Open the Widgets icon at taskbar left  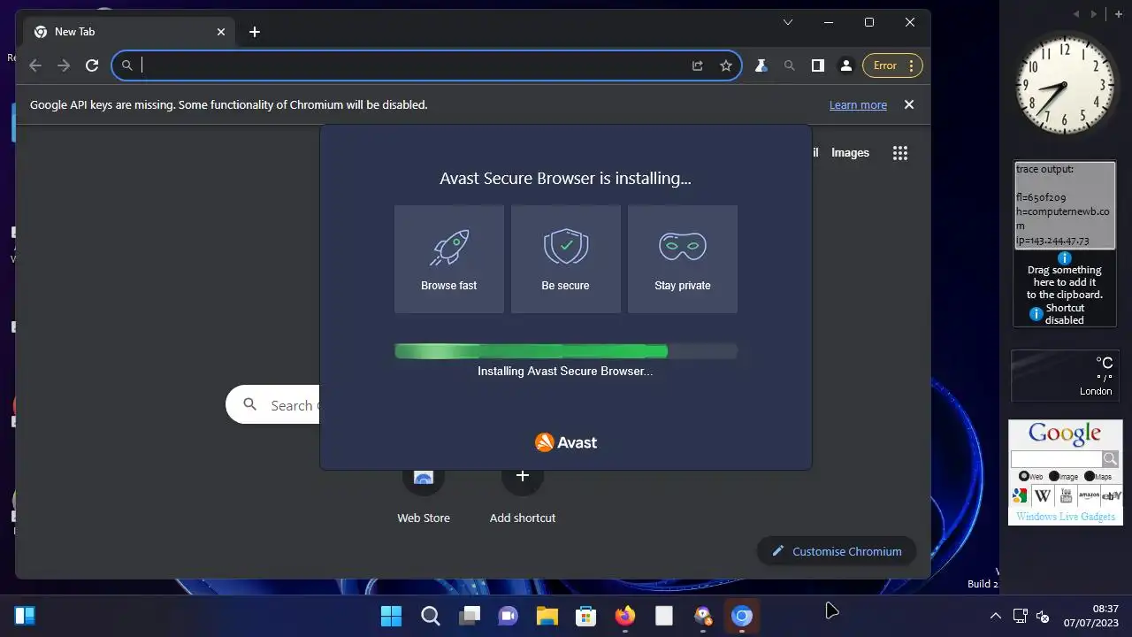(25, 616)
